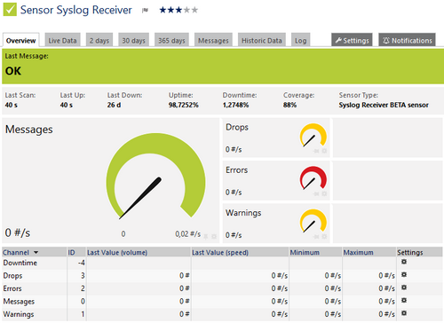Click the Last Down value 26 d
The width and height of the screenshot is (444, 323).
(x=114, y=105)
